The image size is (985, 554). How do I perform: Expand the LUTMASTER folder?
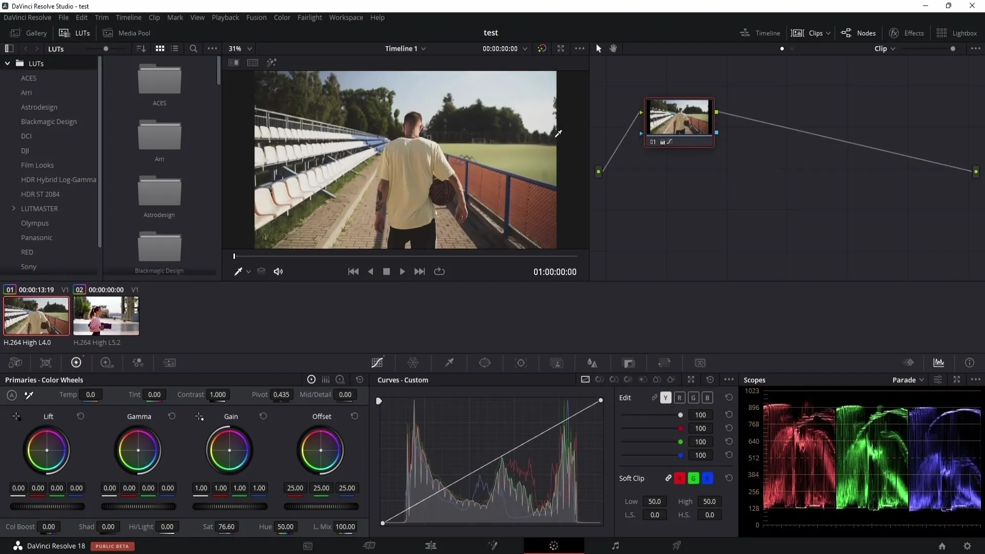[x=14, y=208]
